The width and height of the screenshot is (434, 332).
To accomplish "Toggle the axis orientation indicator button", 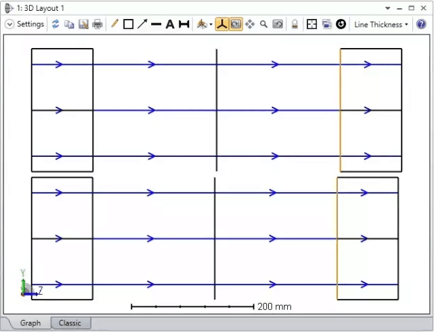I will click(222, 24).
